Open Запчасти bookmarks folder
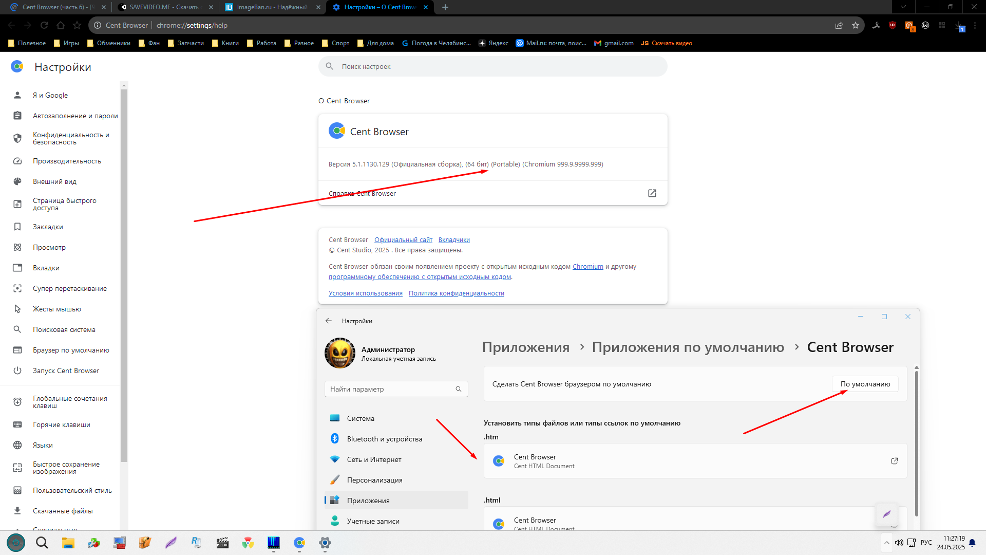 click(x=186, y=43)
